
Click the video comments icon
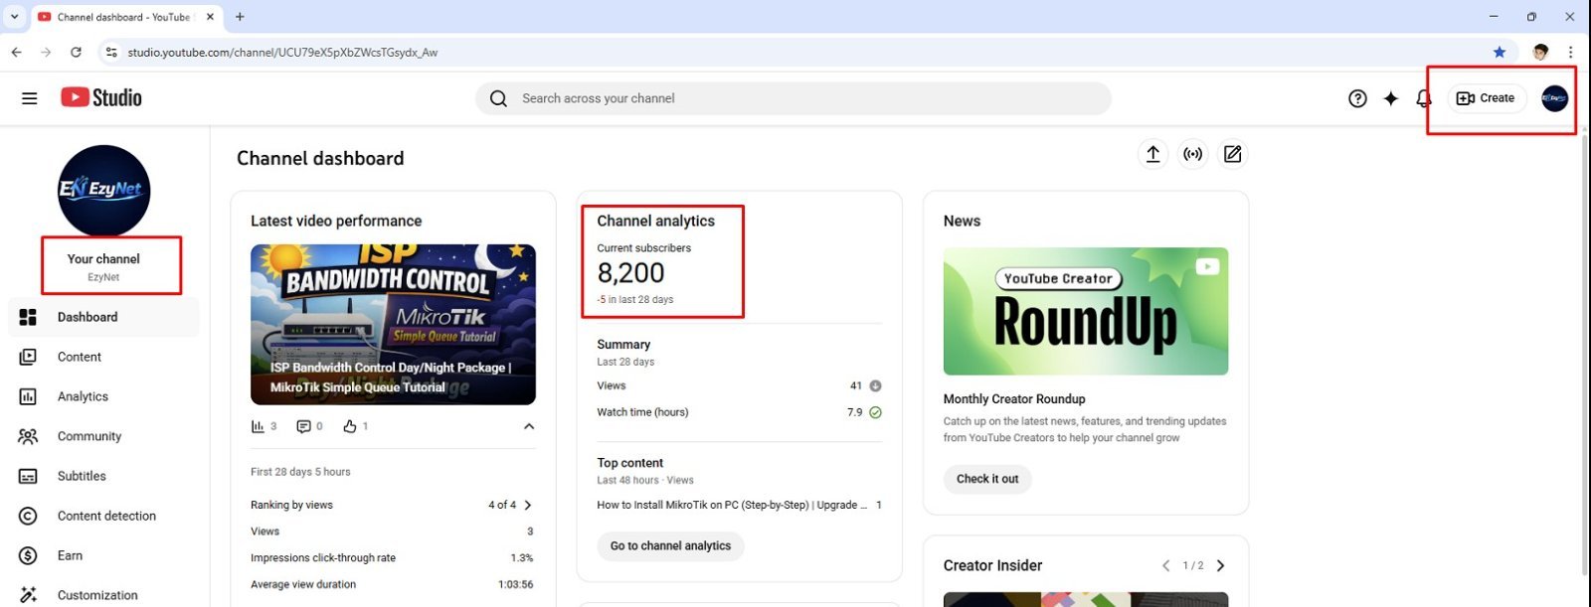303,426
